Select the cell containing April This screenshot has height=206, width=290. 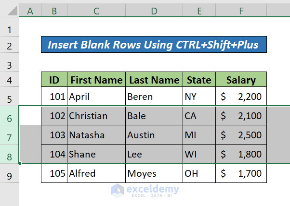[96, 97]
